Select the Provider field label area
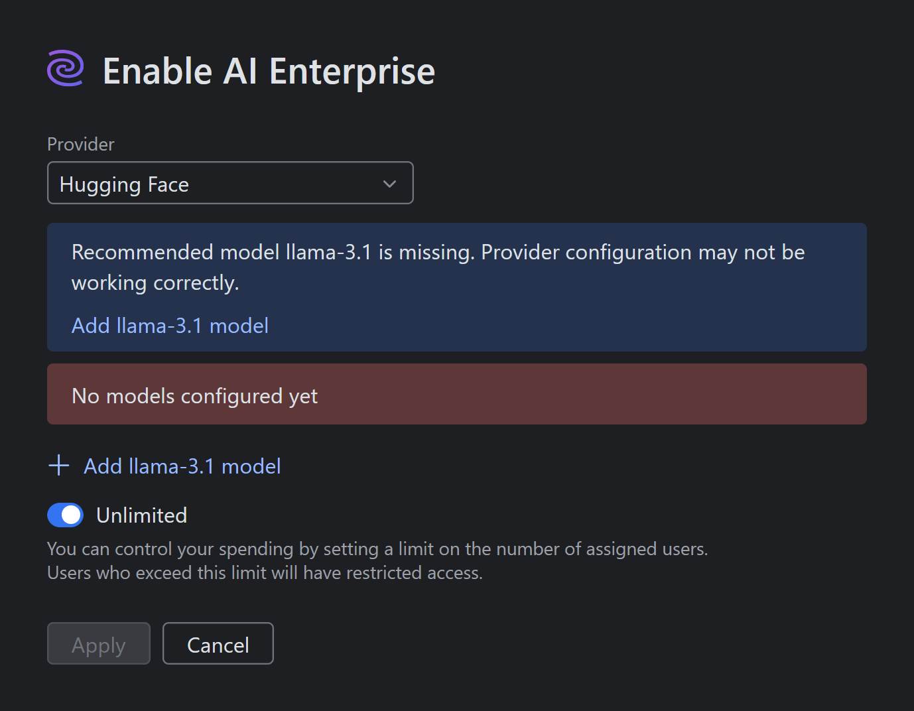The width and height of the screenshot is (914, 711). (80, 144)
